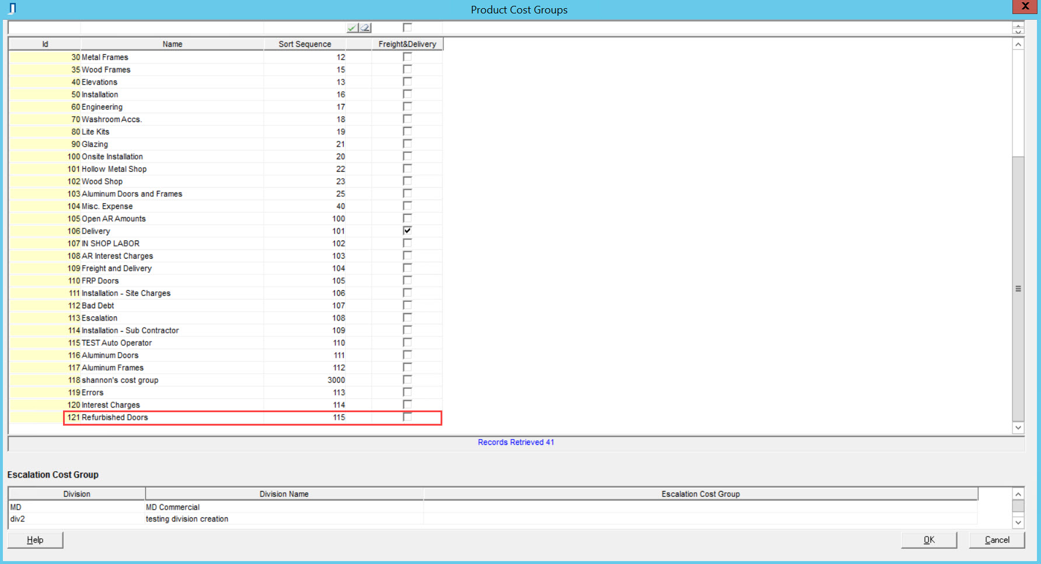This screenshot has width=1041, height=564.
Task: Click the application icon in title bar
Action: 12,8
